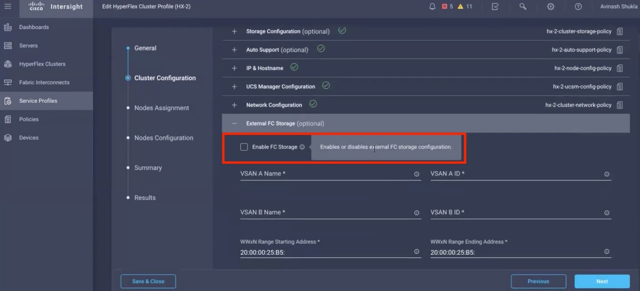This screenshot has width=640, height=291.
Task: Expand the UCS Manager Configuration section
Action: (x=234, y=87)
